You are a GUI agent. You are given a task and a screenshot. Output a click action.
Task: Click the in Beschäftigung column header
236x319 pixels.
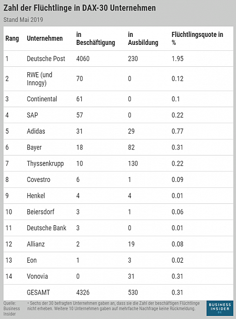96,39
